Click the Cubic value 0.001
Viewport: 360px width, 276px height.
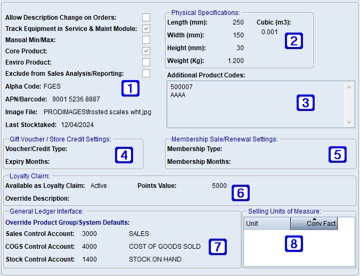(269, 32)
